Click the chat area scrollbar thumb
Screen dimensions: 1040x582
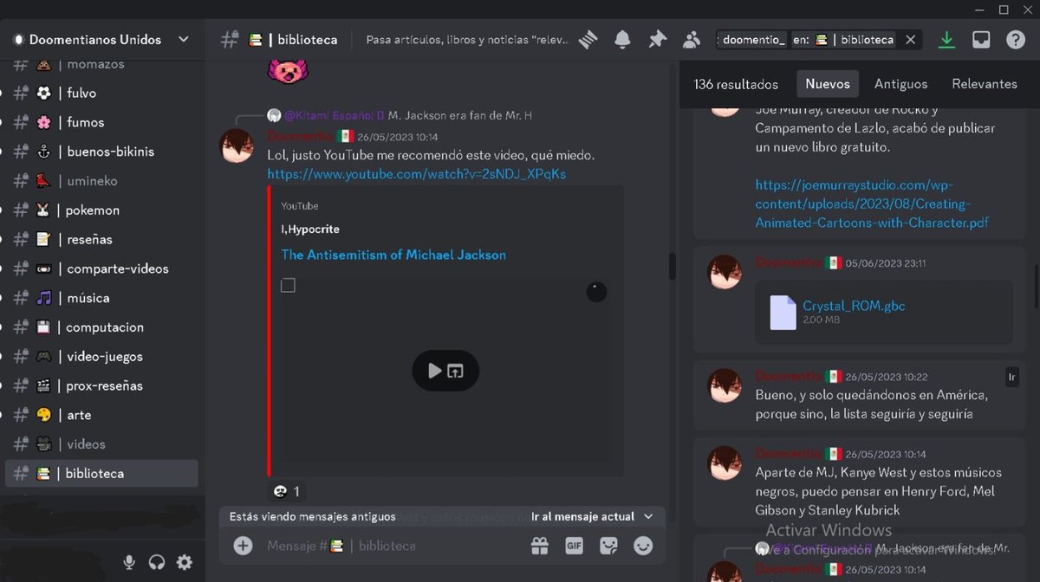[x=672, y=266]
